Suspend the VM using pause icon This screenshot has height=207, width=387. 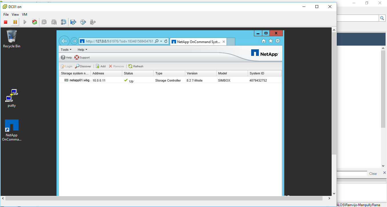pyautogui.click(x=15, y=22)
